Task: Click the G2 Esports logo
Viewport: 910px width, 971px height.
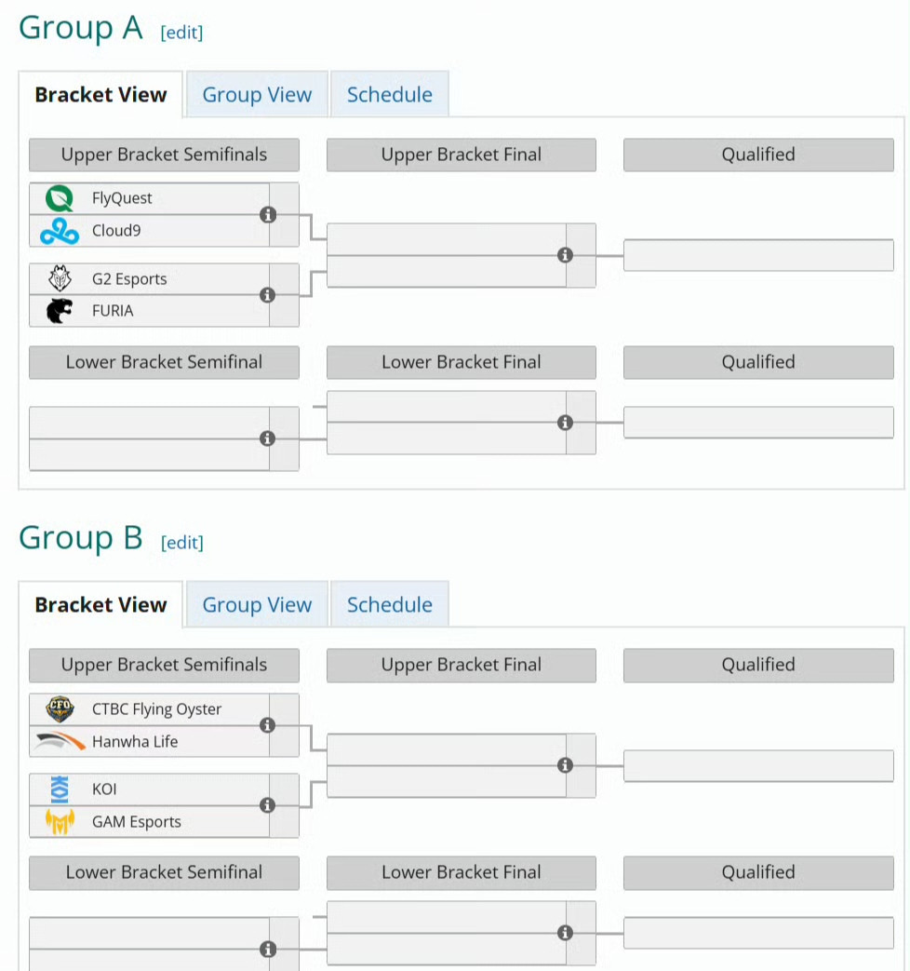Action: point(60,278)
